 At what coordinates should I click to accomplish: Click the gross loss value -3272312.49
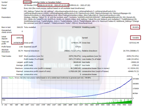(x=134, y=43)
